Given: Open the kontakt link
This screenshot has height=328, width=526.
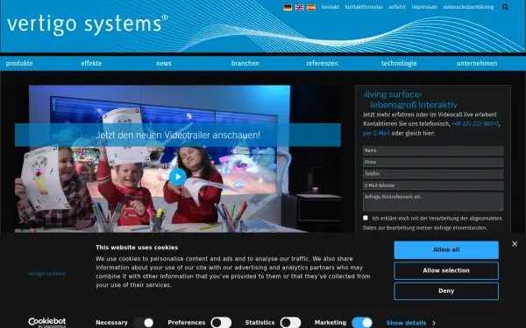Looking at the screenshot, I should coord(331,7).
